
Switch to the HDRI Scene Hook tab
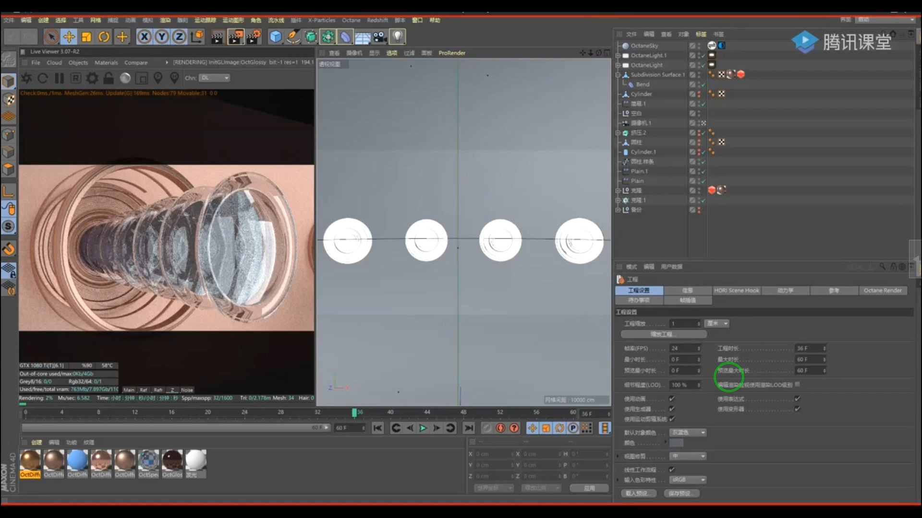[x=736, y=290]
